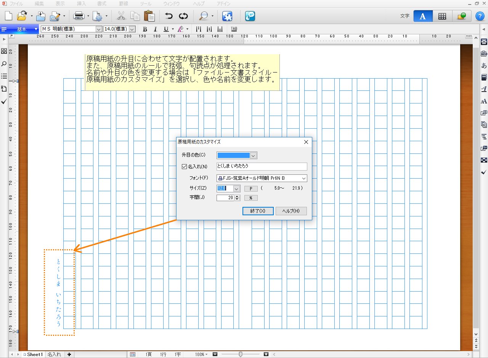Open the AA font size panel in right sidebar
Viewport: 488px width, 358px height.
tap(484, 101)
